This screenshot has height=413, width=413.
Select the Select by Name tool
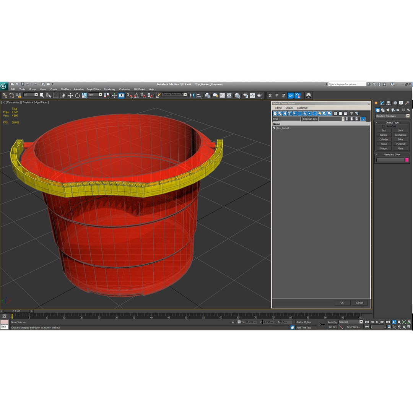(49, 95)
